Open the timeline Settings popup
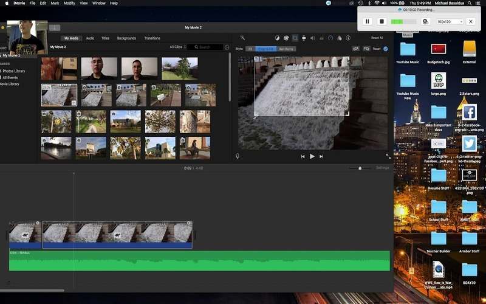Viewport: 486px width, 304px height. click(x=382, y=168)
